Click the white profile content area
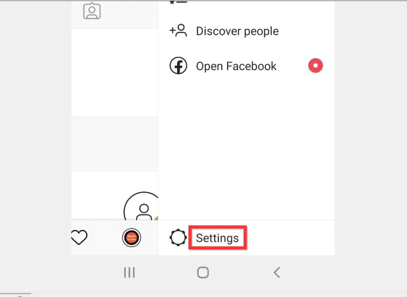The image size is (407, 297). [115, 73]
